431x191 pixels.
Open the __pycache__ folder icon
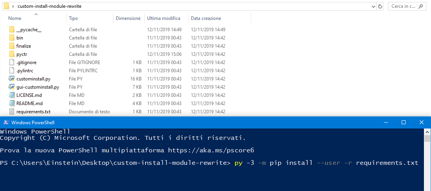(12, 29)
